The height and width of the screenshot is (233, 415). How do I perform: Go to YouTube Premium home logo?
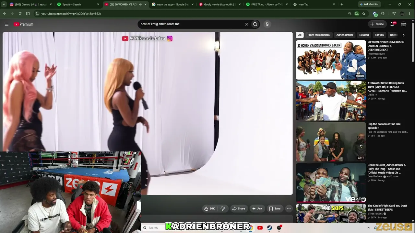[23, 24]
